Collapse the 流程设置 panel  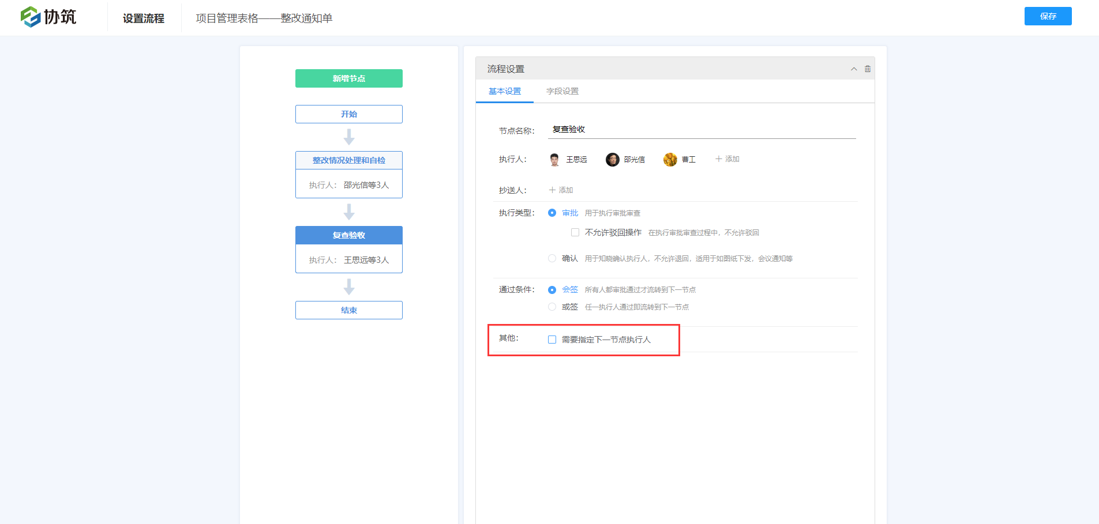coord(854,69)
